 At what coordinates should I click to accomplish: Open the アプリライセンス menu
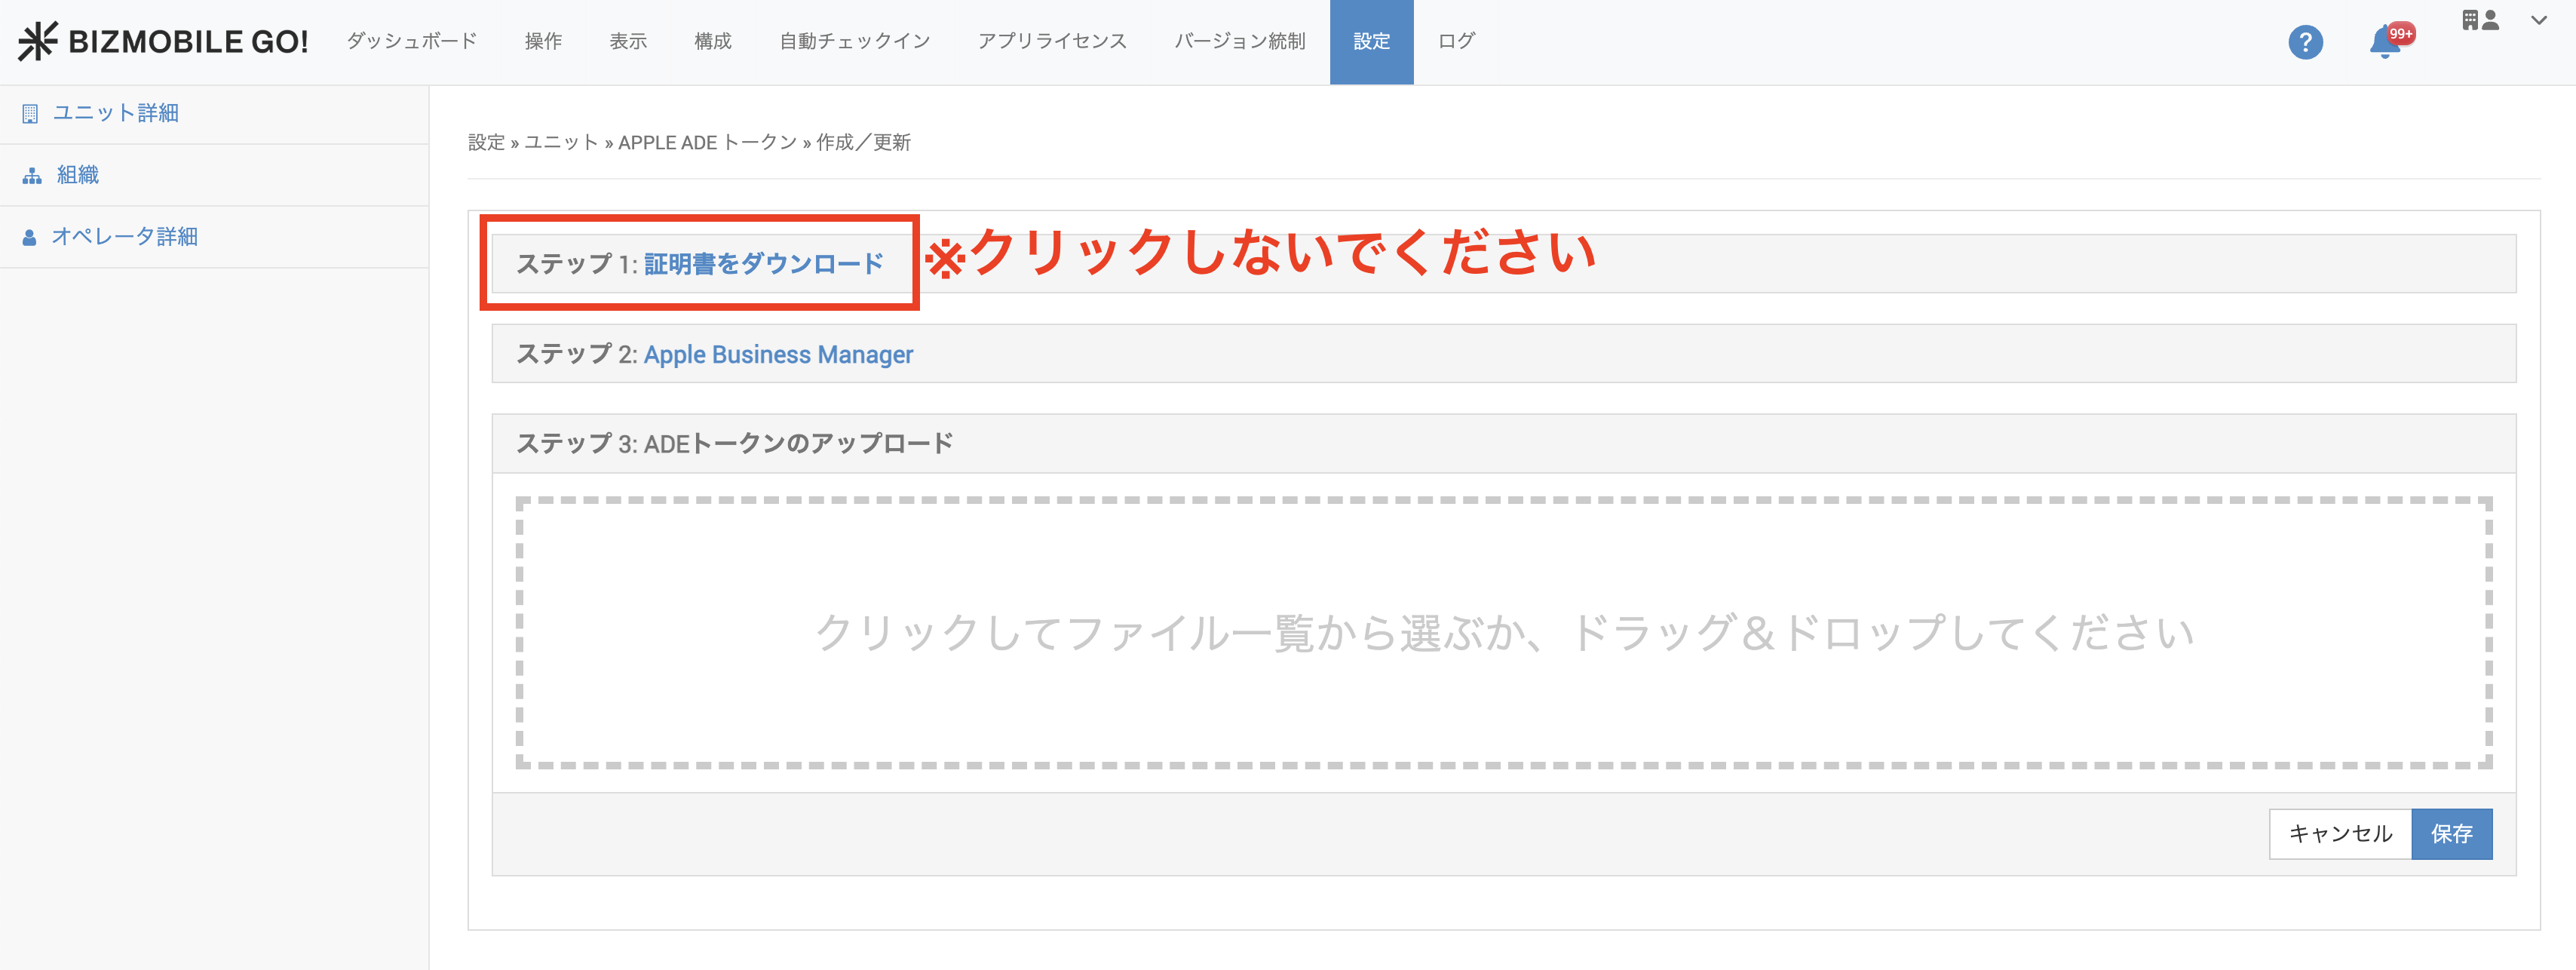(1052, 41)
